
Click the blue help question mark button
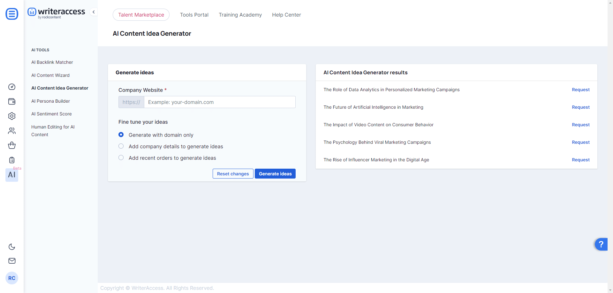(x=601, y=245)
